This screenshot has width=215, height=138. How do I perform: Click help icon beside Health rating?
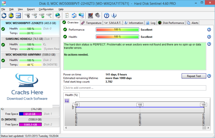tap(209, 36)
